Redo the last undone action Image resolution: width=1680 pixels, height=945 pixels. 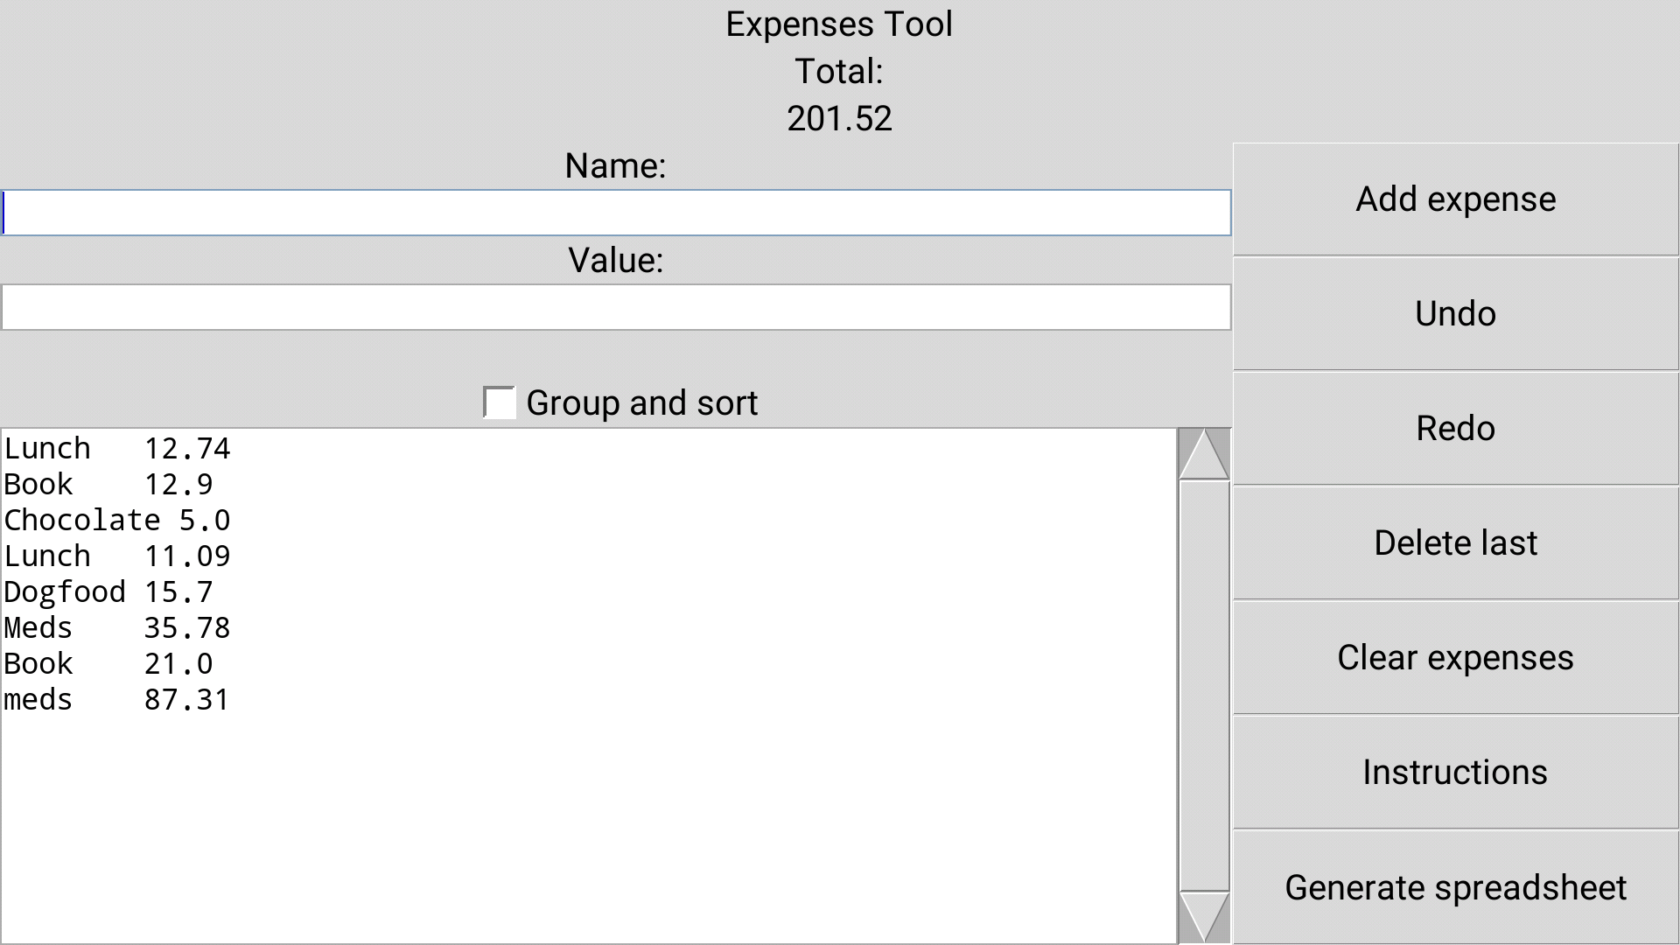[x=1455, y=427]
